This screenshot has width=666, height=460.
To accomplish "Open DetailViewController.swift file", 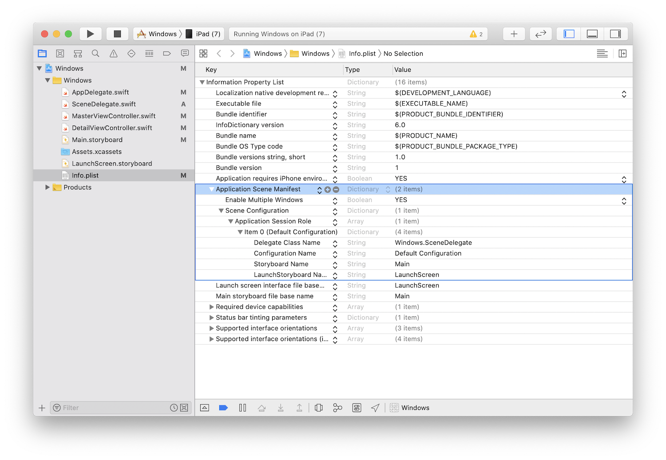I will [112, 128].
